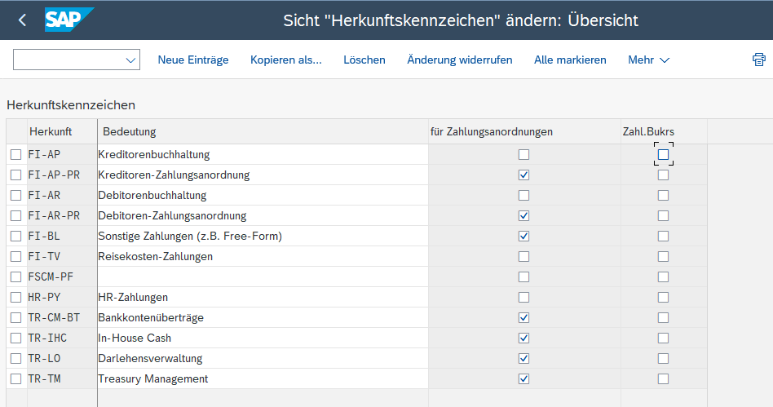Click Änderung widerrufen
The image size is (773, 407).
(460, 60)
